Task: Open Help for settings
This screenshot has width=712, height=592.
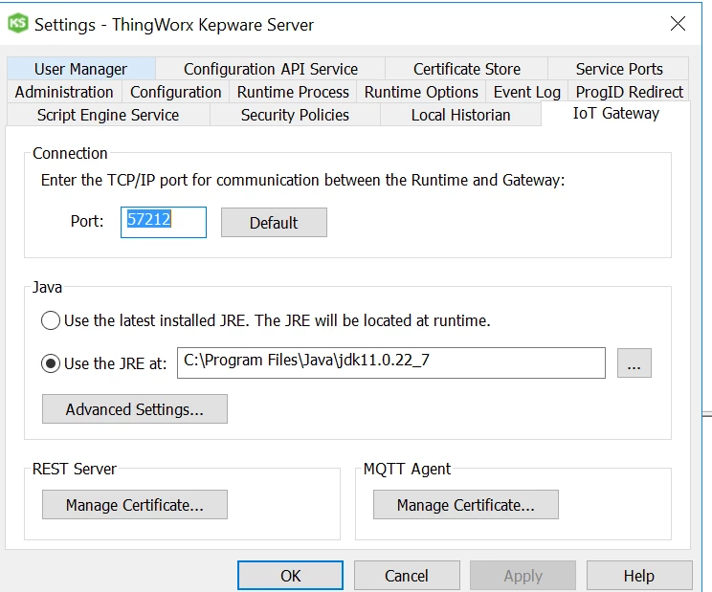Action: coord(639,575)
